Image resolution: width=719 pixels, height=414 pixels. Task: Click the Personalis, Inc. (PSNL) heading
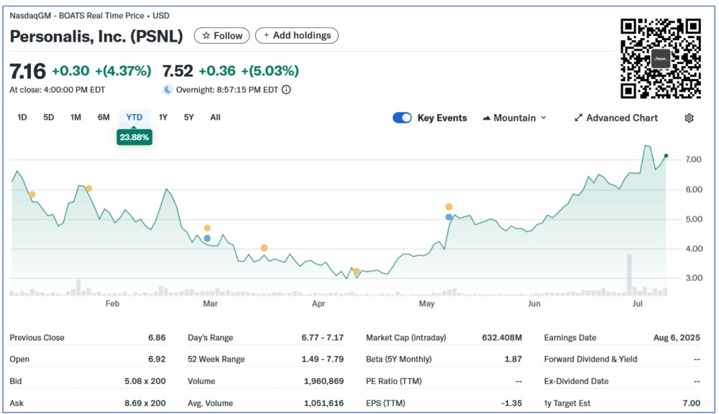[96, 36]
